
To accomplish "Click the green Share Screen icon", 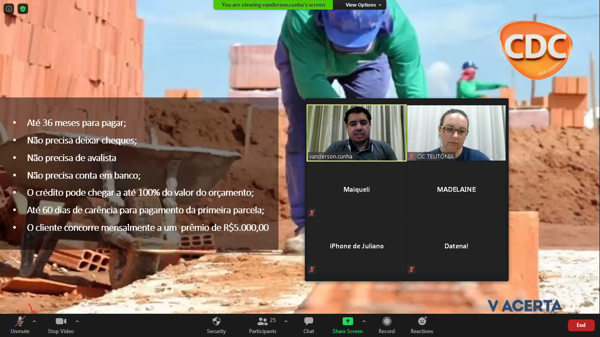I will pyautogui.click(x=347, y=321).
